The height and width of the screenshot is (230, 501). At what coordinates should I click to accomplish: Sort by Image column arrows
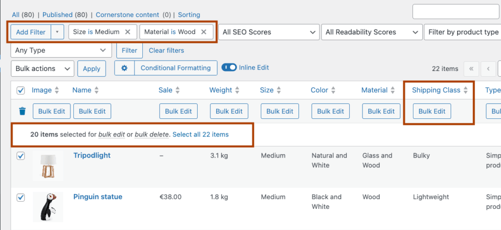(x=57, y=91)
